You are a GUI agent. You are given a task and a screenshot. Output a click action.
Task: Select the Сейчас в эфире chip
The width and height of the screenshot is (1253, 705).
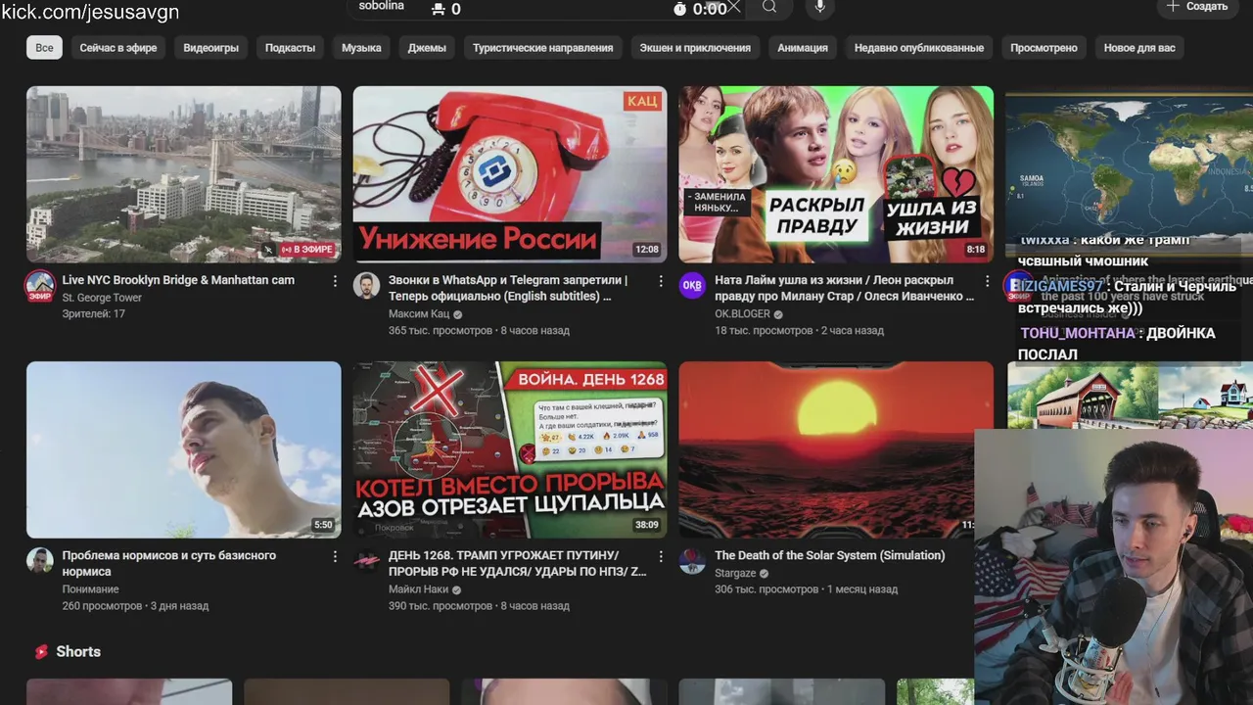click(118, 48)
